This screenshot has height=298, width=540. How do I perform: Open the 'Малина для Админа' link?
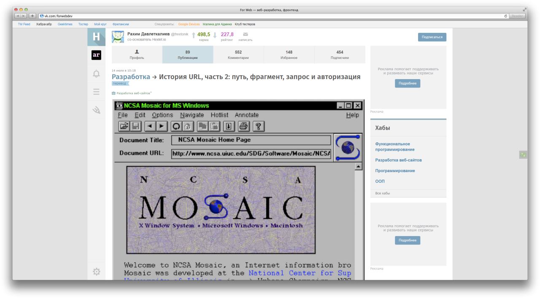(x=217, y=24)
